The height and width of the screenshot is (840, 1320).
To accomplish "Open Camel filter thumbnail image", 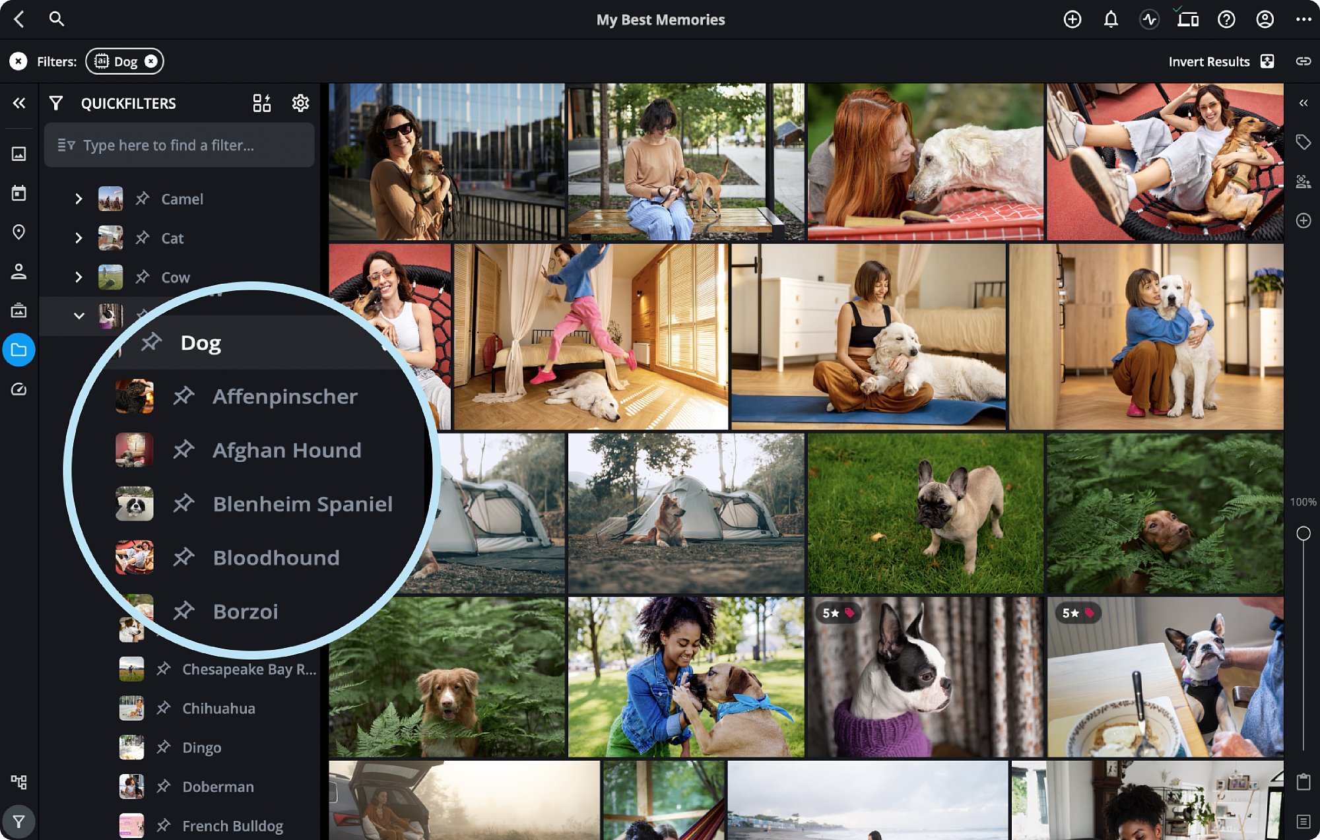I will pyautogui.click(x=110, y=199).
